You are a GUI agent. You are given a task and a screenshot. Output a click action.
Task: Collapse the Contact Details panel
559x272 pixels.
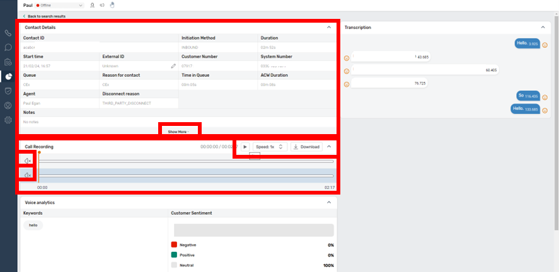tap(328, 27)
